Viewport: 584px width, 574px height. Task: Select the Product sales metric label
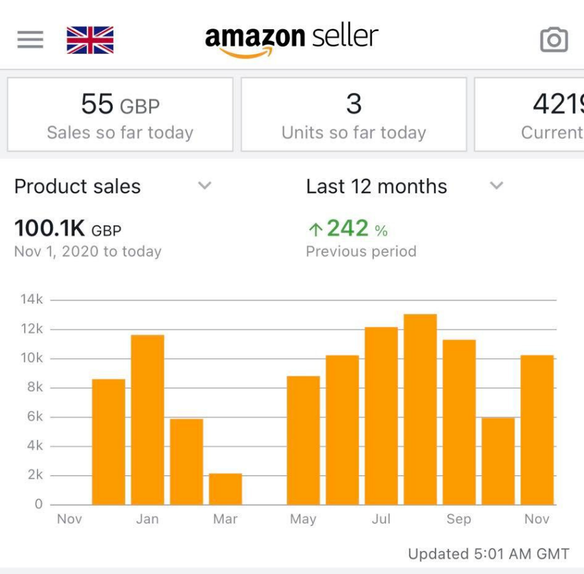click(77, 187)
